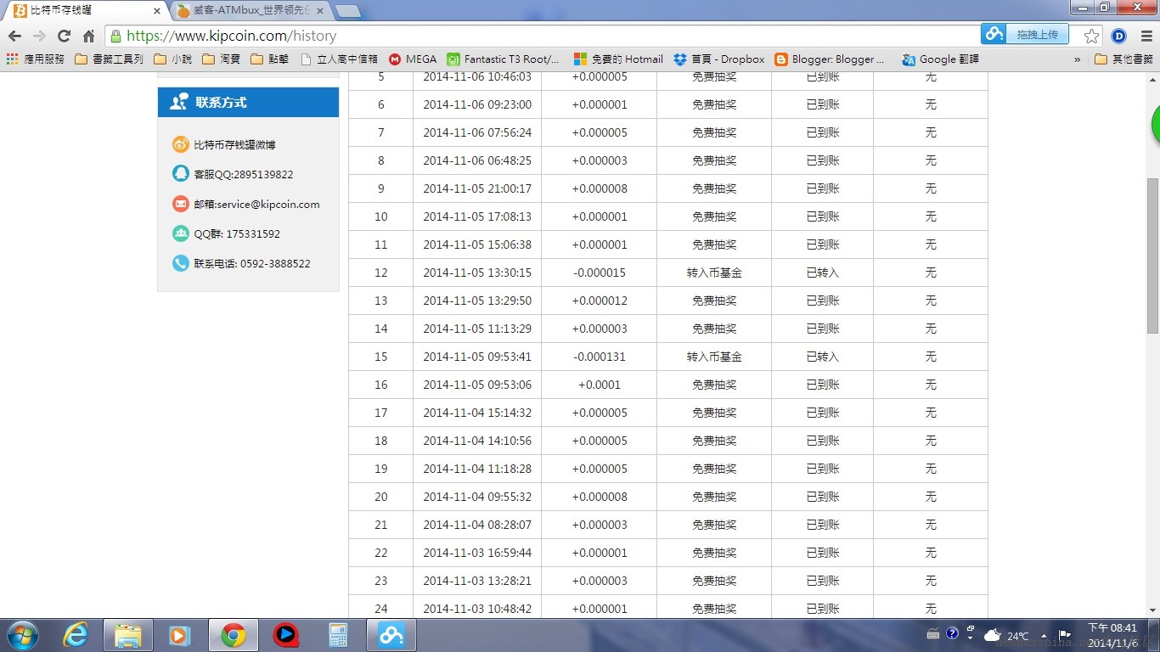1160x652 pixels.
Task: Click the vertical page scrollbar thumb
Action: point(1152,255)
